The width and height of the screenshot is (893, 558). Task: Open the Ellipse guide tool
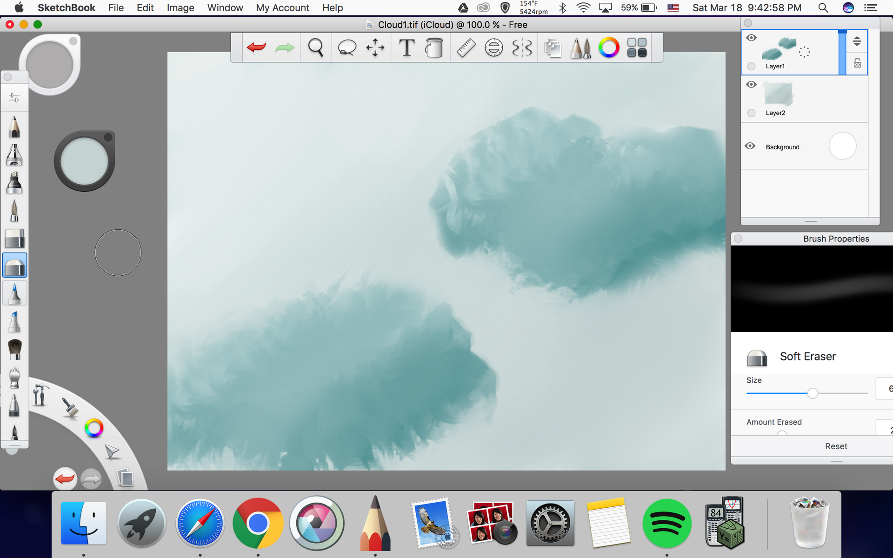494,47
